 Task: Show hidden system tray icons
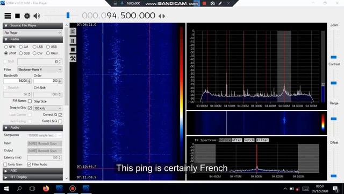285,189
